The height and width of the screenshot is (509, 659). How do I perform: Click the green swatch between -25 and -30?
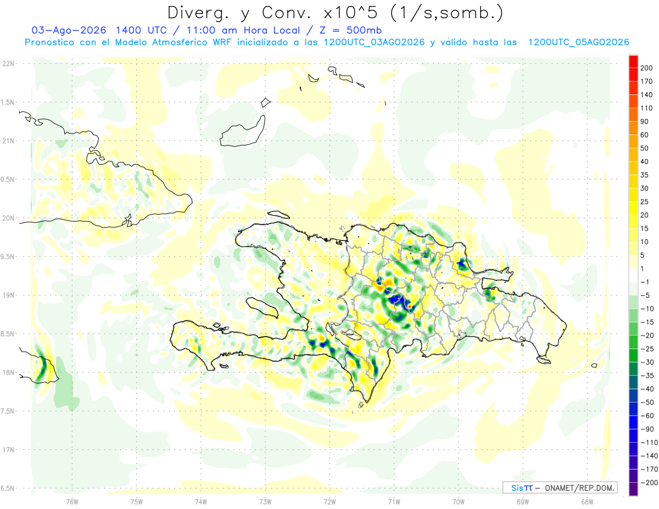pyautogui.click(x=633, y=355)
